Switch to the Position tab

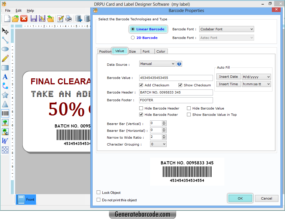click(x=105, y=51)
